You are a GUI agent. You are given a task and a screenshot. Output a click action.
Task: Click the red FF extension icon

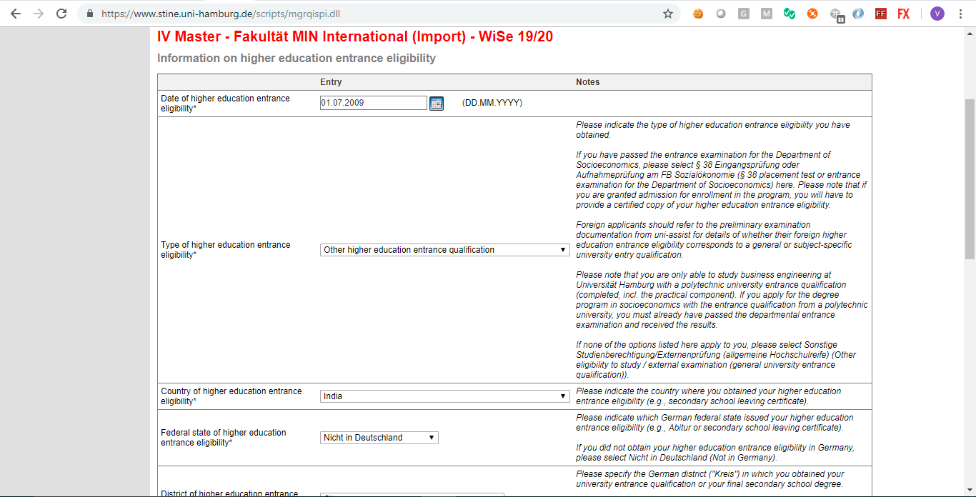pyautogui.click(x=881, y=14)
